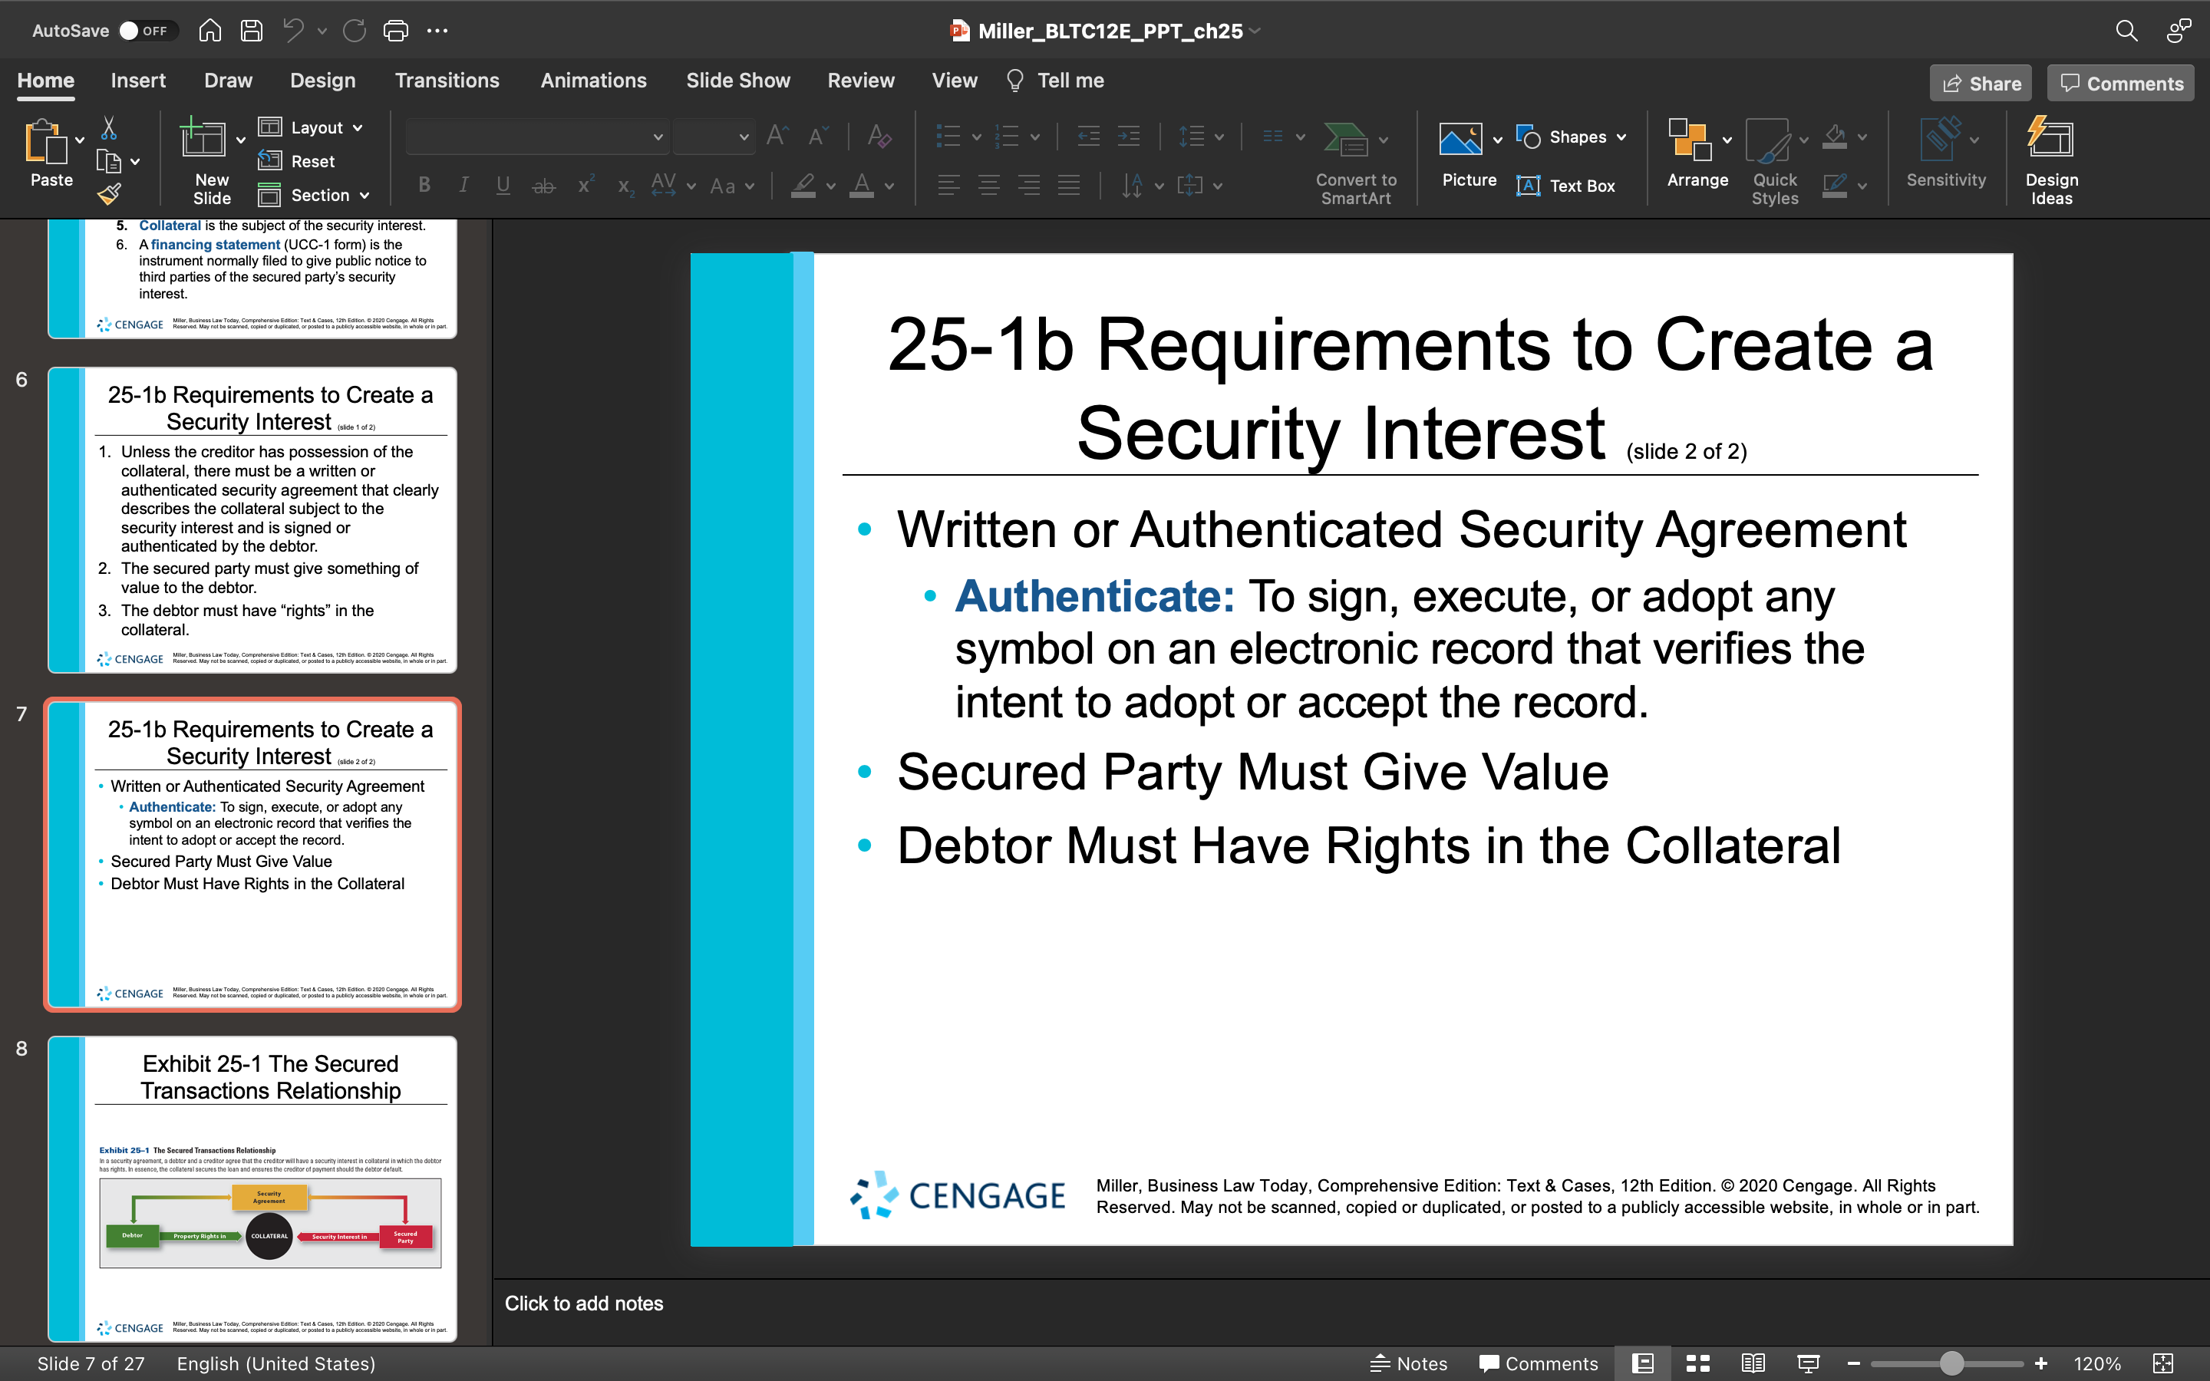Toggle Italic formatting
The image size is (2210, 1381).
pyautogui.click(x=464, y=186)
